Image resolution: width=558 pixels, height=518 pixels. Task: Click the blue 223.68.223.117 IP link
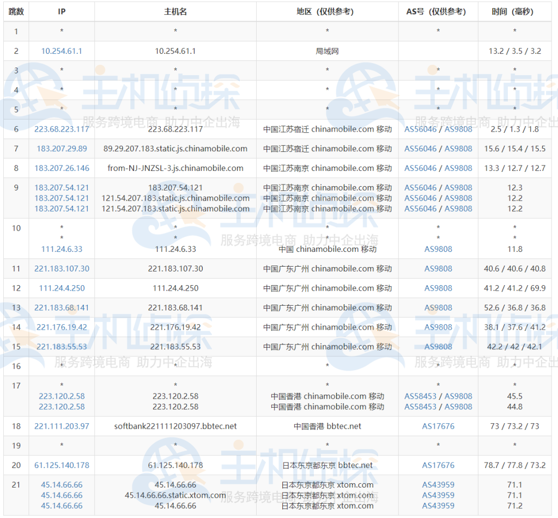pyautogui.click(x=62, y=129)
